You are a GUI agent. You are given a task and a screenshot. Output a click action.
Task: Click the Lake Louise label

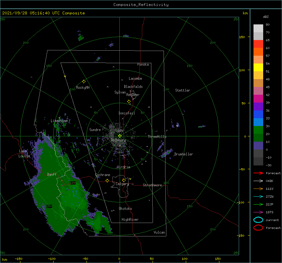[x=24, y=154]
